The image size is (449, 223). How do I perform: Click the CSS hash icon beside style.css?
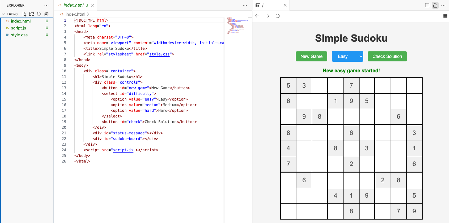[7, 35]
